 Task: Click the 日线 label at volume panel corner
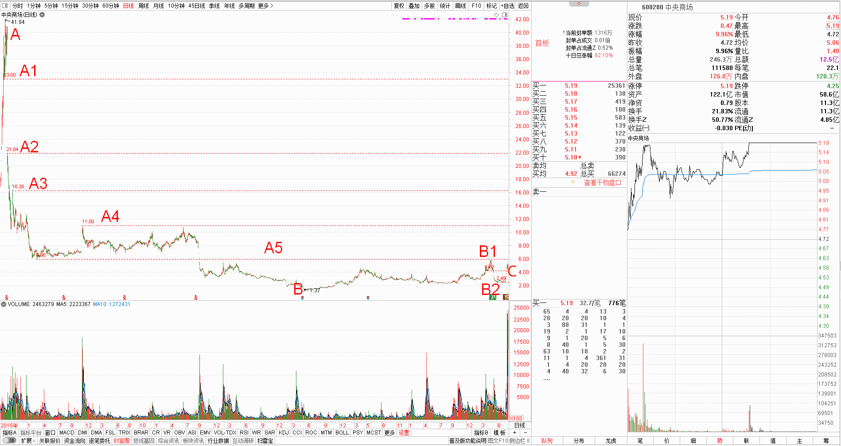519,425
